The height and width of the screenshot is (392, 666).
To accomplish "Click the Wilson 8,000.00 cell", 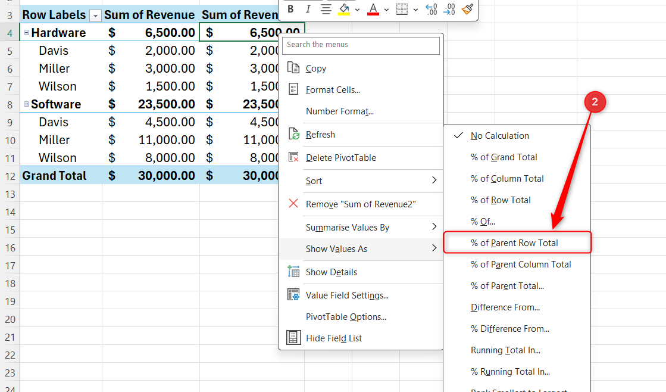I will [x=151, y=158].
